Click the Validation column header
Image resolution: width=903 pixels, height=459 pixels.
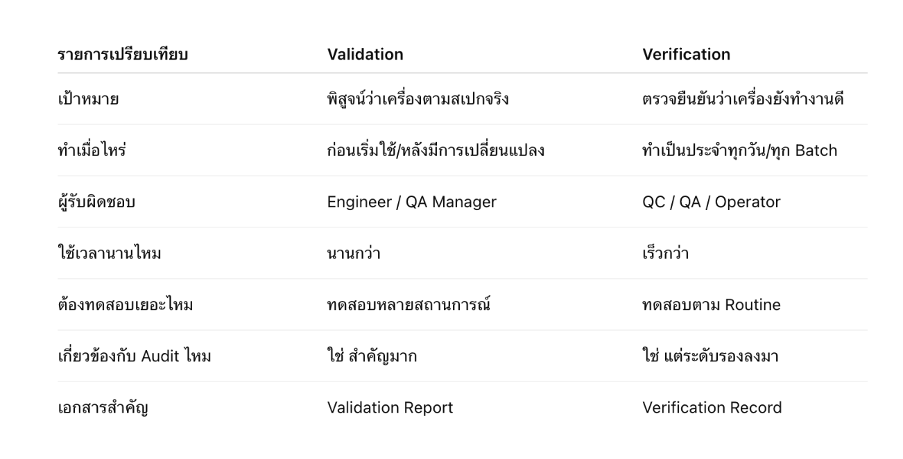coord(365,54)
